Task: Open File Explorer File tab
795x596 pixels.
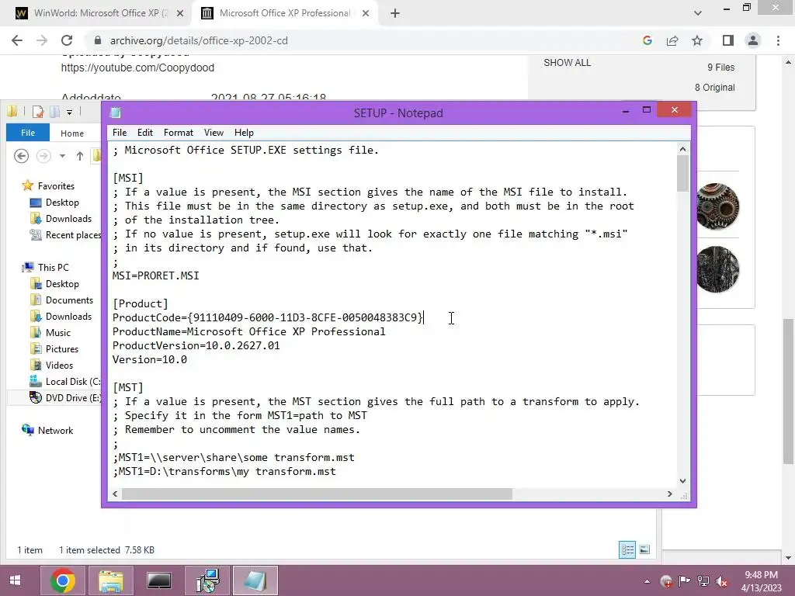Action: pos(28,133)
